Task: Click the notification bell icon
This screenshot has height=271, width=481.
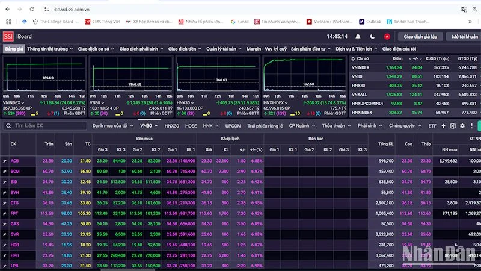Action: [x=359, y=36]
